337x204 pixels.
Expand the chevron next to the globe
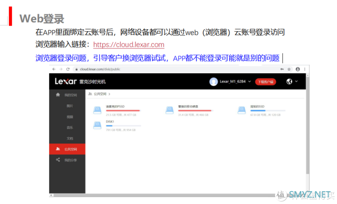(x=296, y=82)
